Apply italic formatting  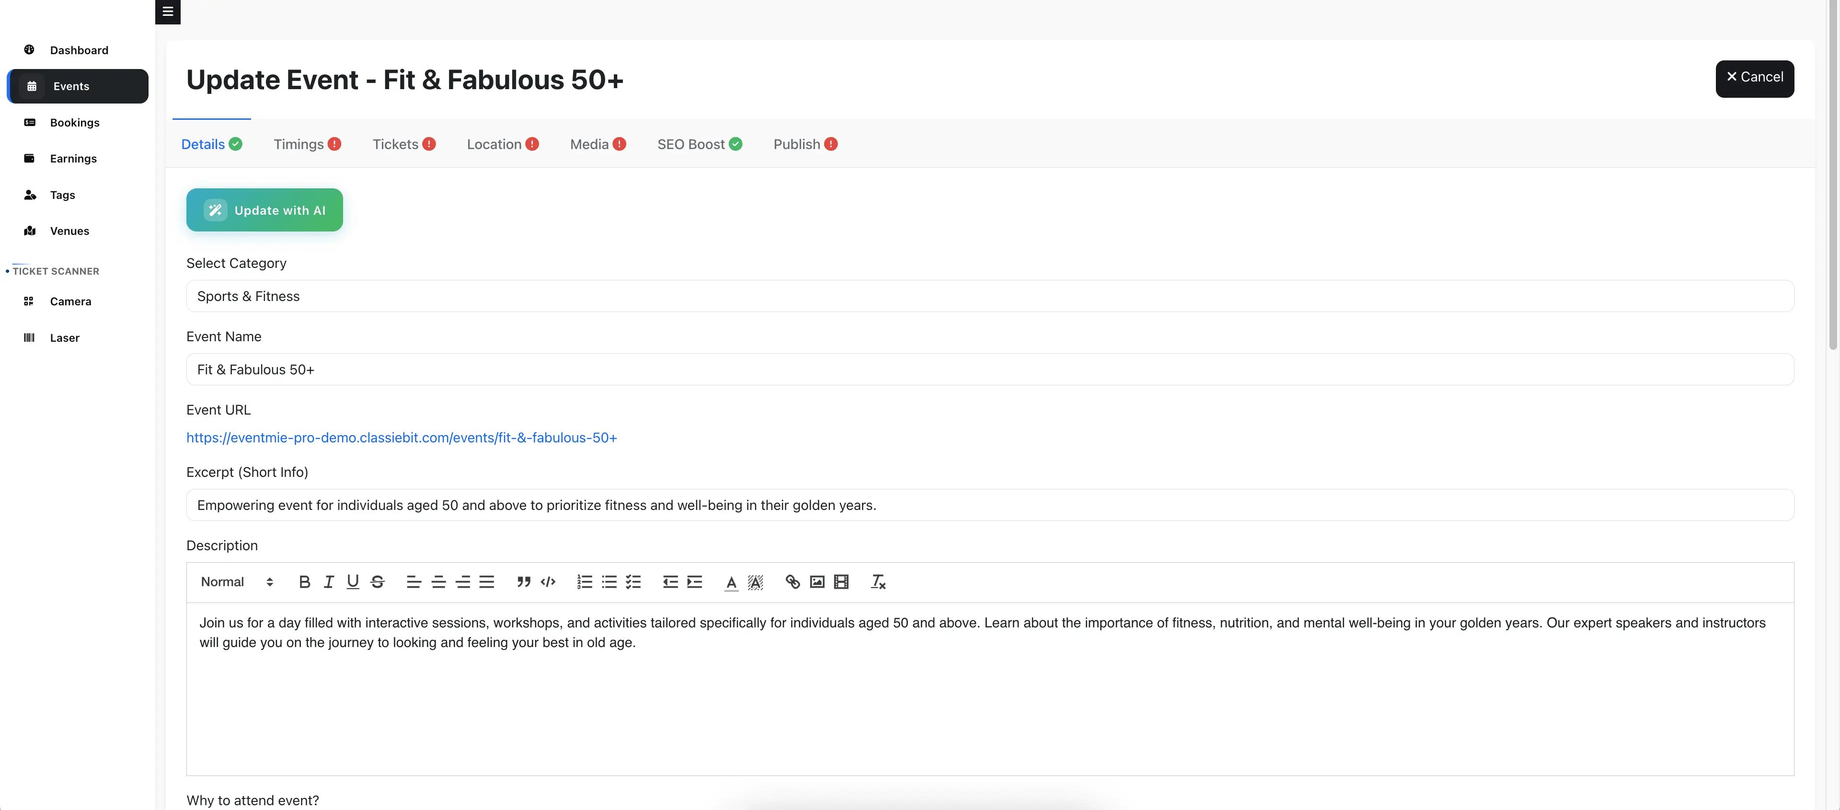tap(329, 583)
